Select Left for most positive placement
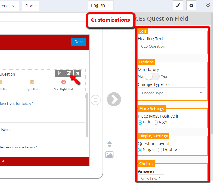This screenshot has width=213, height=183. [x=140, y=123]
